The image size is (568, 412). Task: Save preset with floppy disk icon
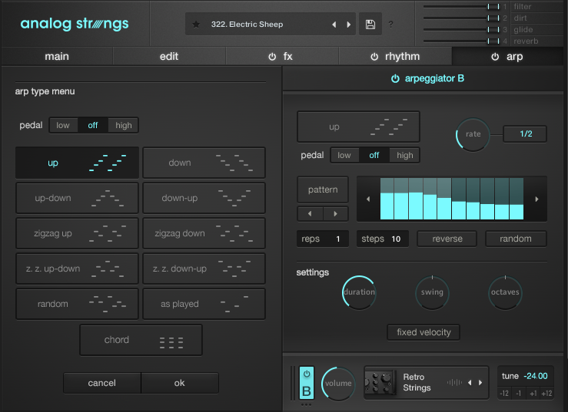pos(370,25)
